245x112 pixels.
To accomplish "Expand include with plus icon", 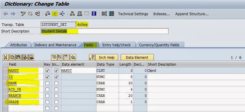I will (x=60, y=57).
